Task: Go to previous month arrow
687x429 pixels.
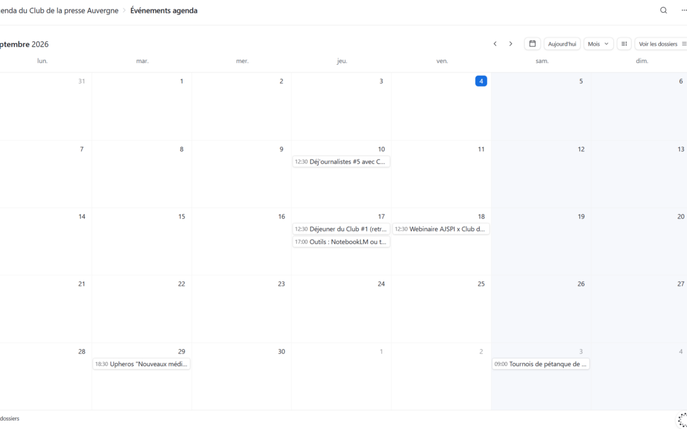Action: 495,44
